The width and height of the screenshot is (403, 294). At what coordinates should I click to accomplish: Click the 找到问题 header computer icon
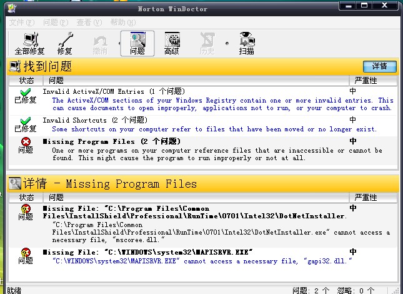pos(15,66)
